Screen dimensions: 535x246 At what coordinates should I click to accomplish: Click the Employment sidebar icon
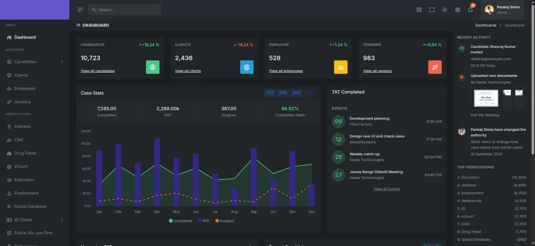point(9,193)
